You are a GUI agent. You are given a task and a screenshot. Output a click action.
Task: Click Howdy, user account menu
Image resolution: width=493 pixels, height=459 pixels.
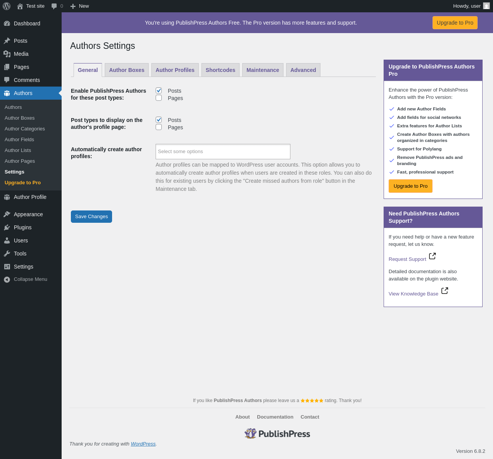pyautogui.click(x=471, y=6)
